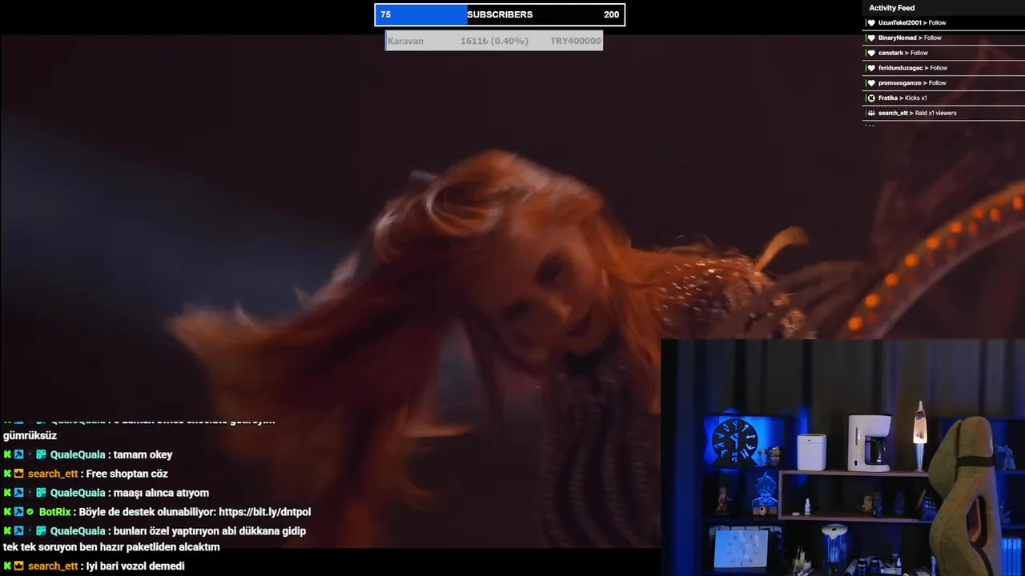
Task: Click the 'TRY400000' goal amount
Action: click(575, 41)
